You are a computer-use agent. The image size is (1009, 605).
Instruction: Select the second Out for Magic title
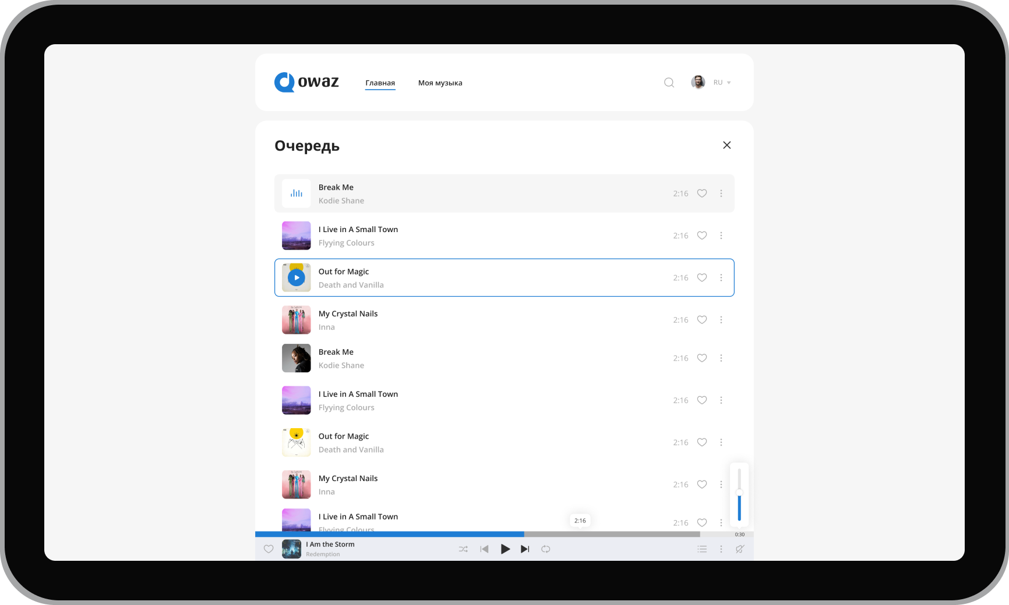click(x=344, y=436)
